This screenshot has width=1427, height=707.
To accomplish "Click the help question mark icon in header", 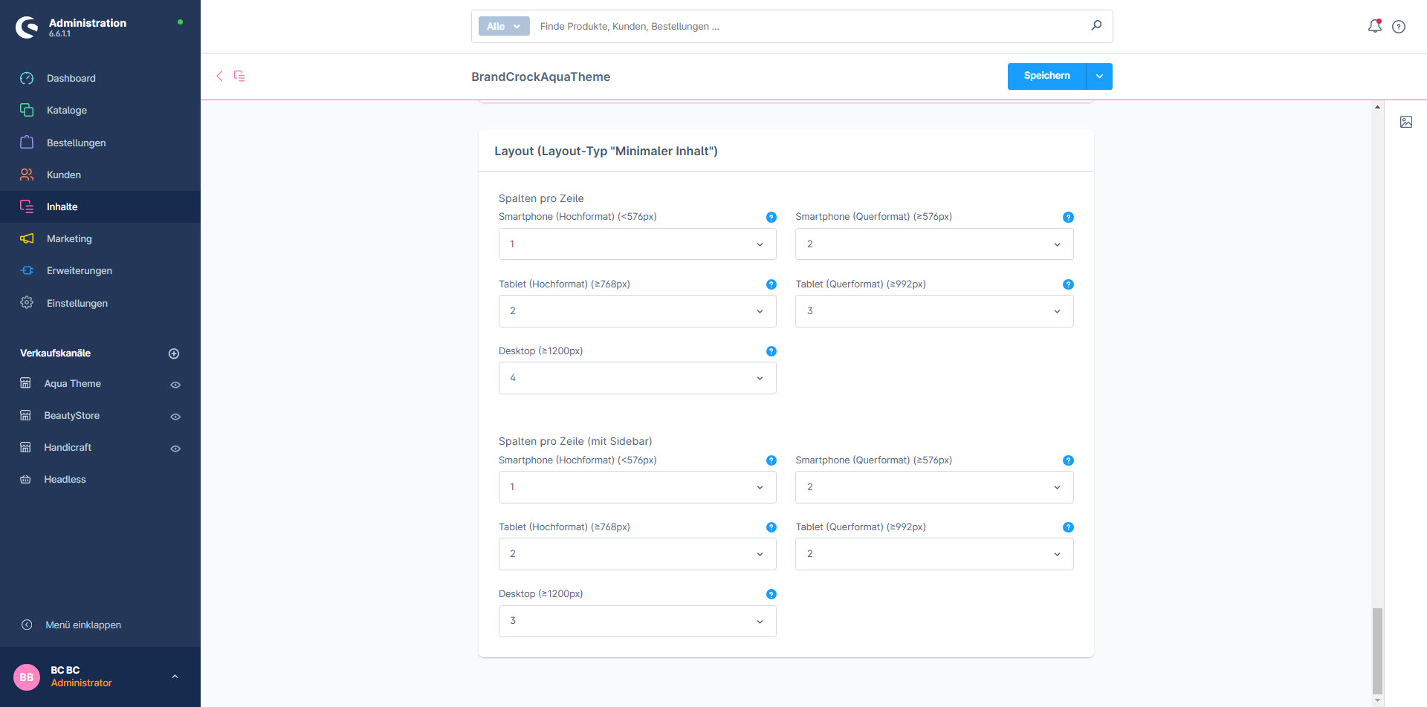I will pos(1399,27).
